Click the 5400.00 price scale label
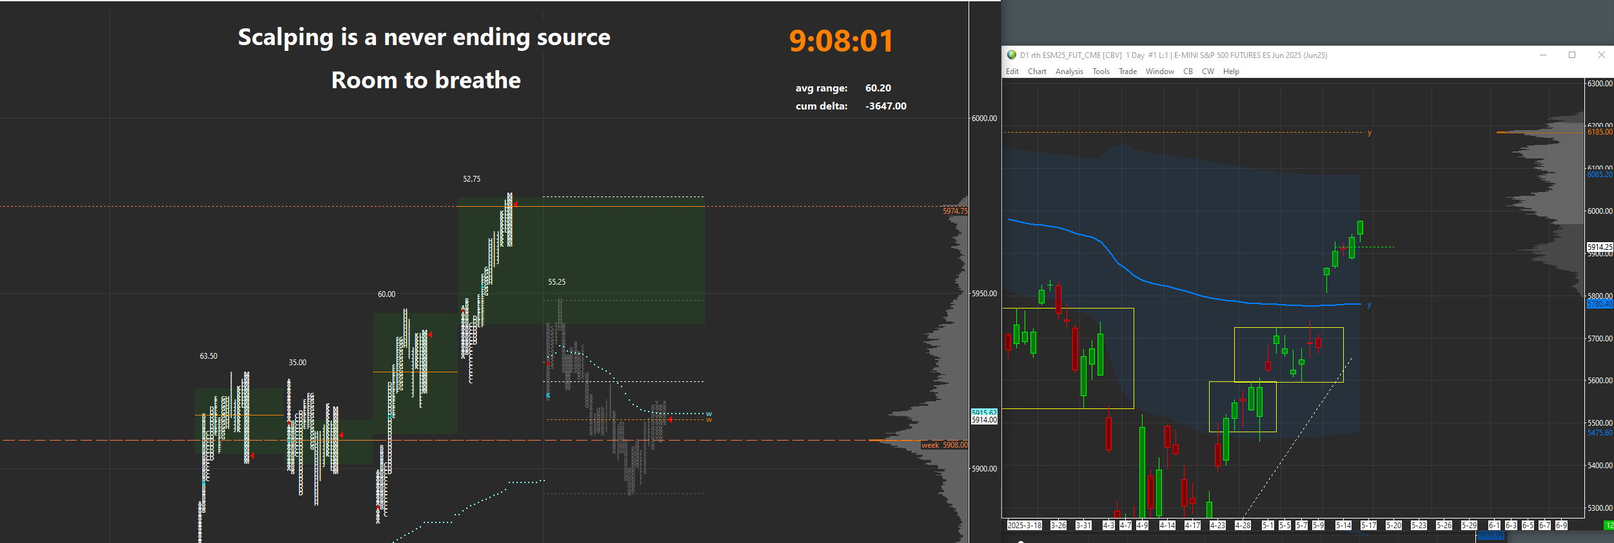 click(1600, 466)
